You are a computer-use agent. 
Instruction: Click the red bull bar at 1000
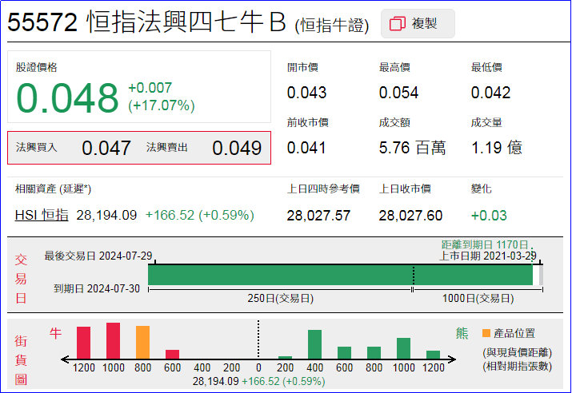(113, 341)
